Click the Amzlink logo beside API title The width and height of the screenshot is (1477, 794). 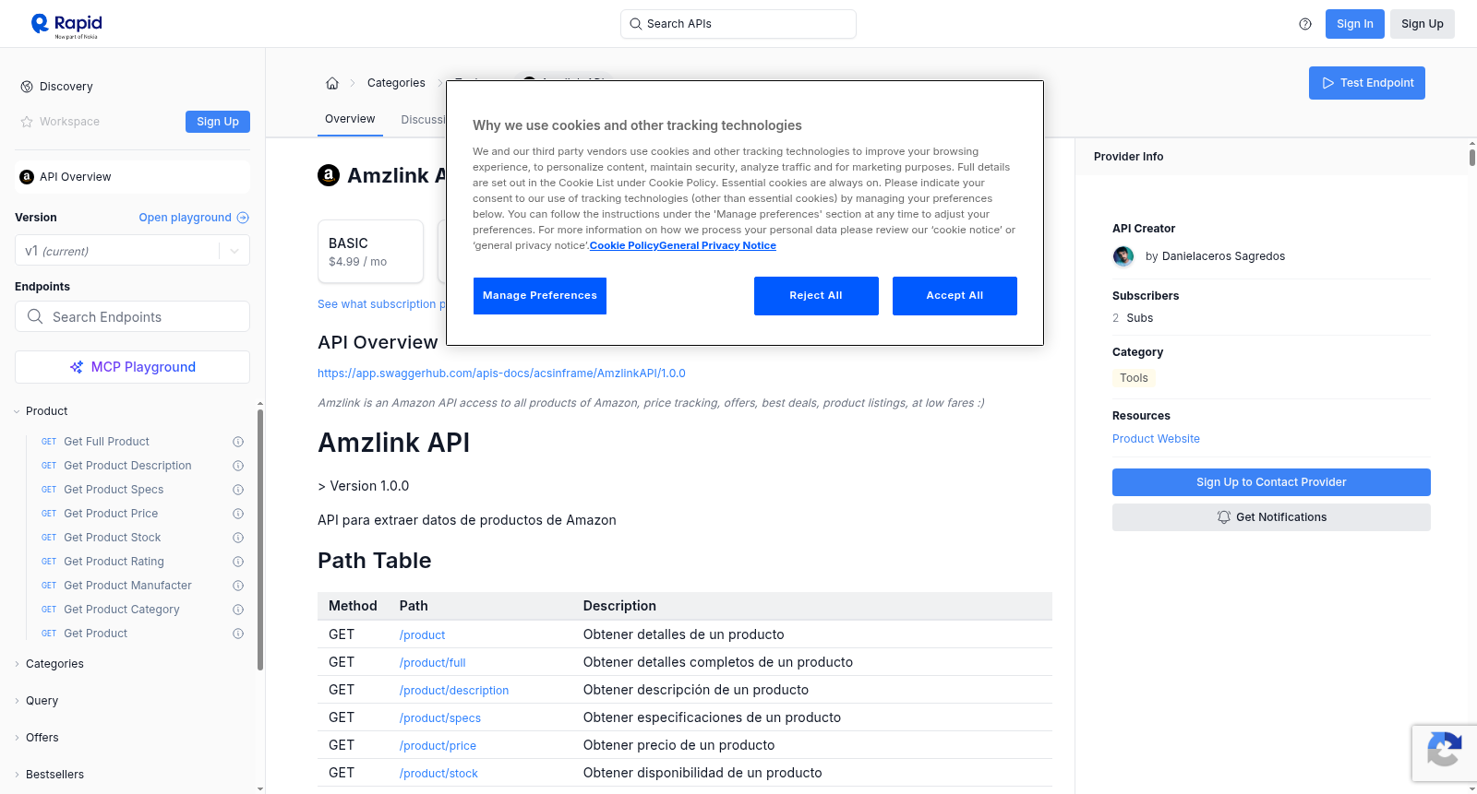point(329,175)
